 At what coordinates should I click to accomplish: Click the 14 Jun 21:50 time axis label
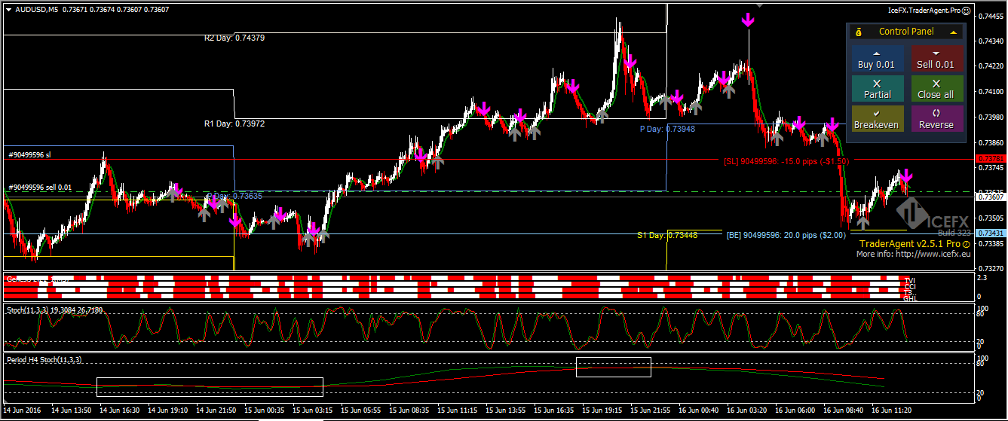[x=216, y=411]
